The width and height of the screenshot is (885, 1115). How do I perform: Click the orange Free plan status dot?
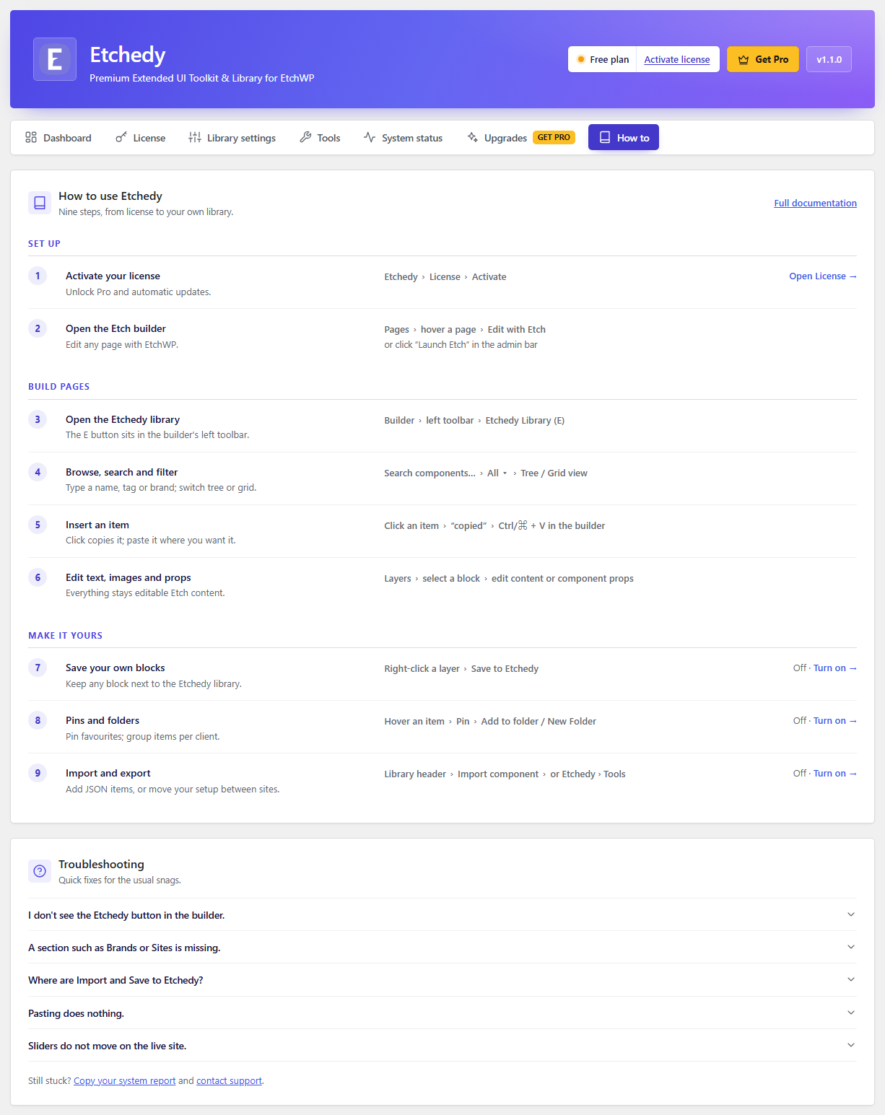(x=581, y=59)
